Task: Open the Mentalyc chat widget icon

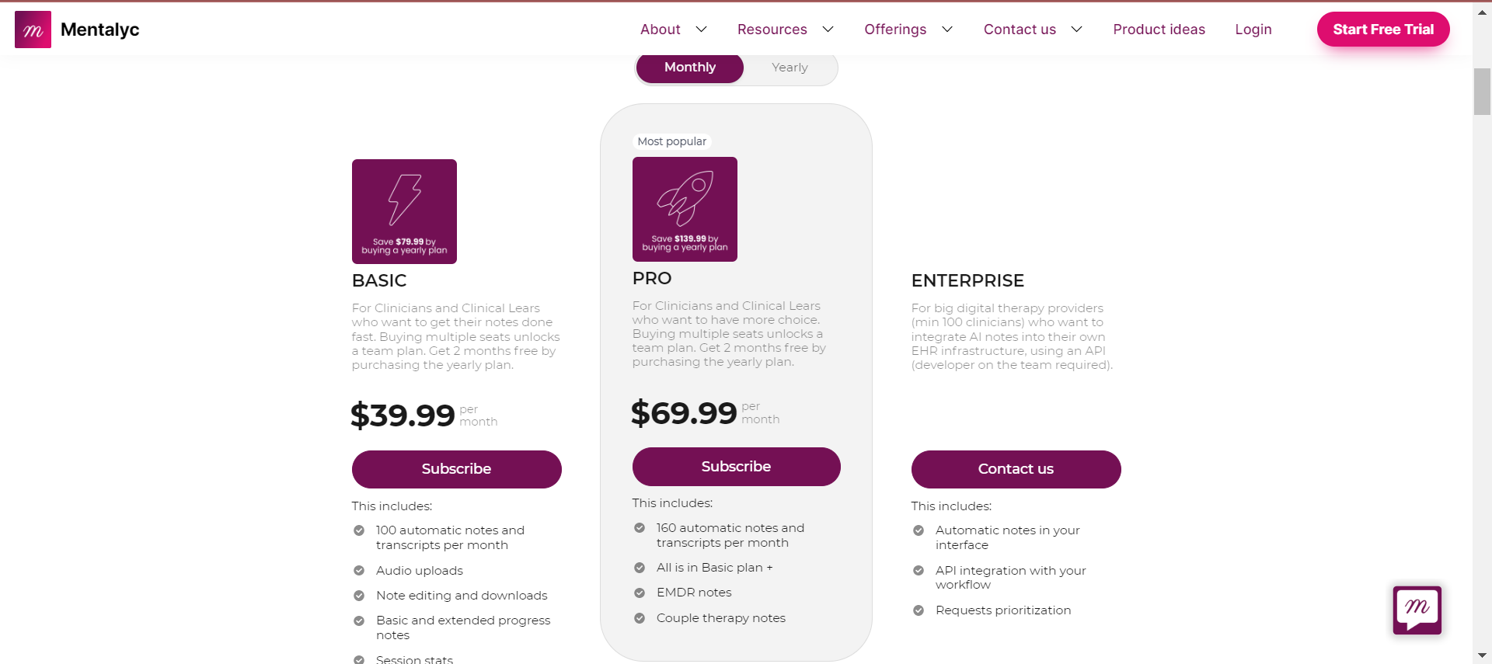Action: [x=1417, y=610]
